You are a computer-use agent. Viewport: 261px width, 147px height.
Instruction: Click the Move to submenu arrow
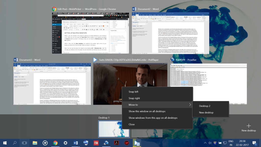click(x=190, y=105)
